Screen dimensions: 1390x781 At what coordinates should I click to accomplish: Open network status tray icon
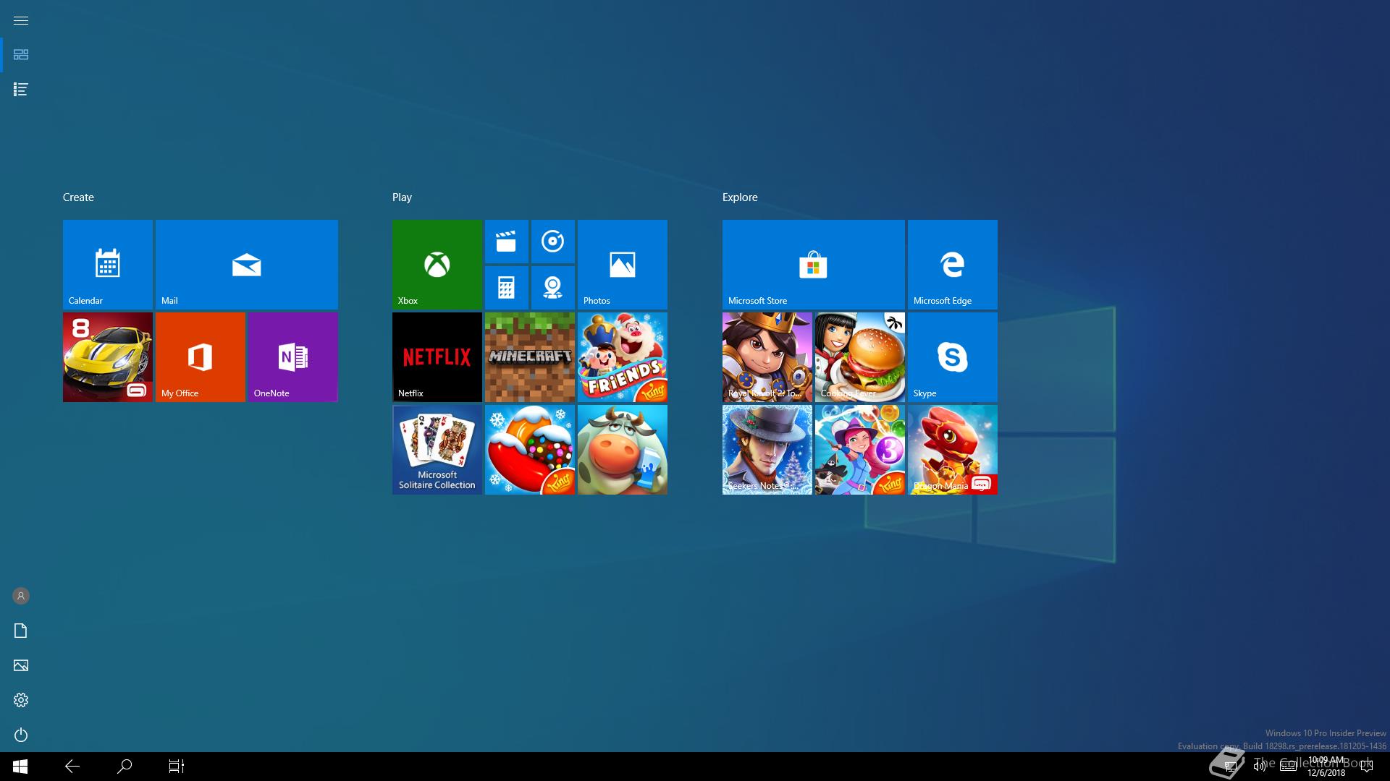click(x=1230, y=767)
